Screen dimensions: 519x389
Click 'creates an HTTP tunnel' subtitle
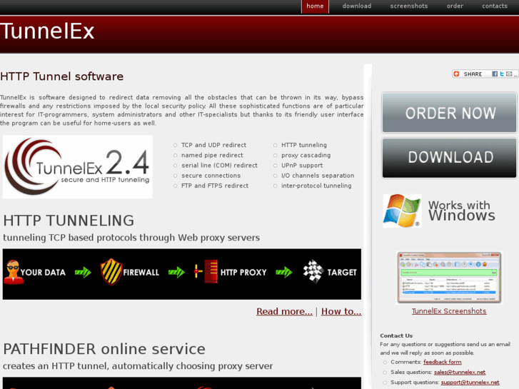pos(138,366)
